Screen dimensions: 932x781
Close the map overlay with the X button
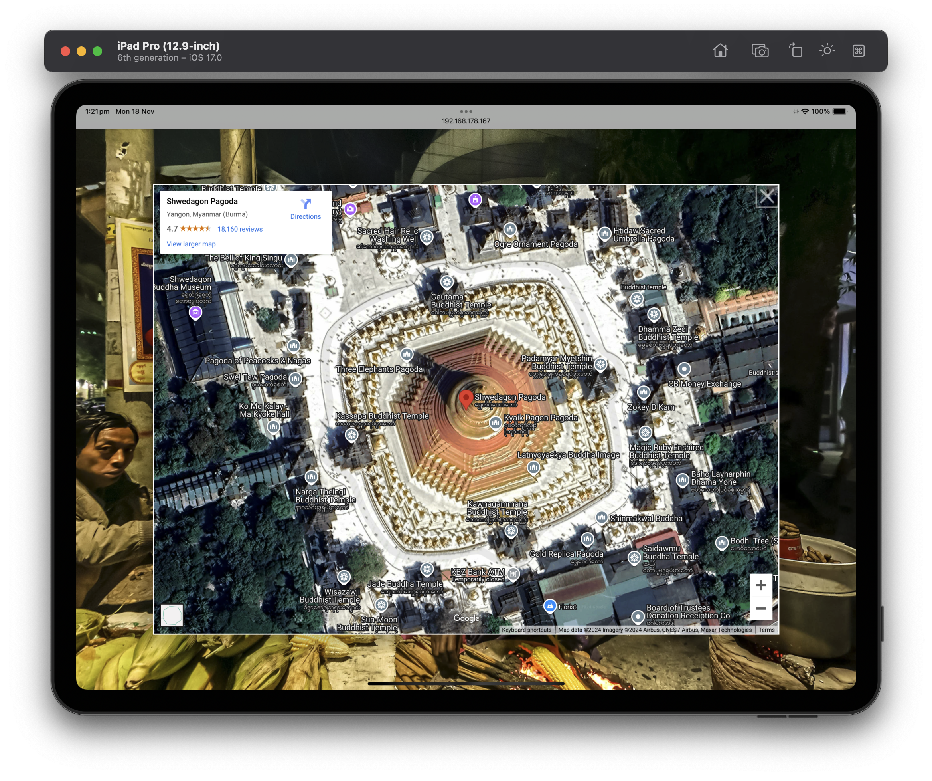(x=766, y=197)
